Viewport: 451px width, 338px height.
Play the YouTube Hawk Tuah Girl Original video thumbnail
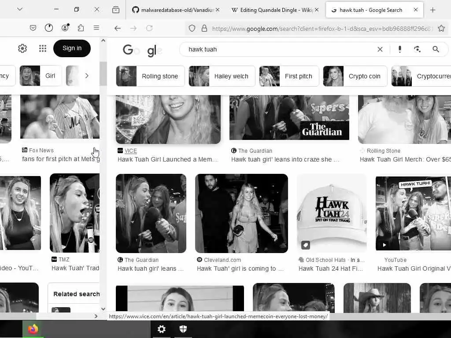pyautogui.click(x=413, y=213)
